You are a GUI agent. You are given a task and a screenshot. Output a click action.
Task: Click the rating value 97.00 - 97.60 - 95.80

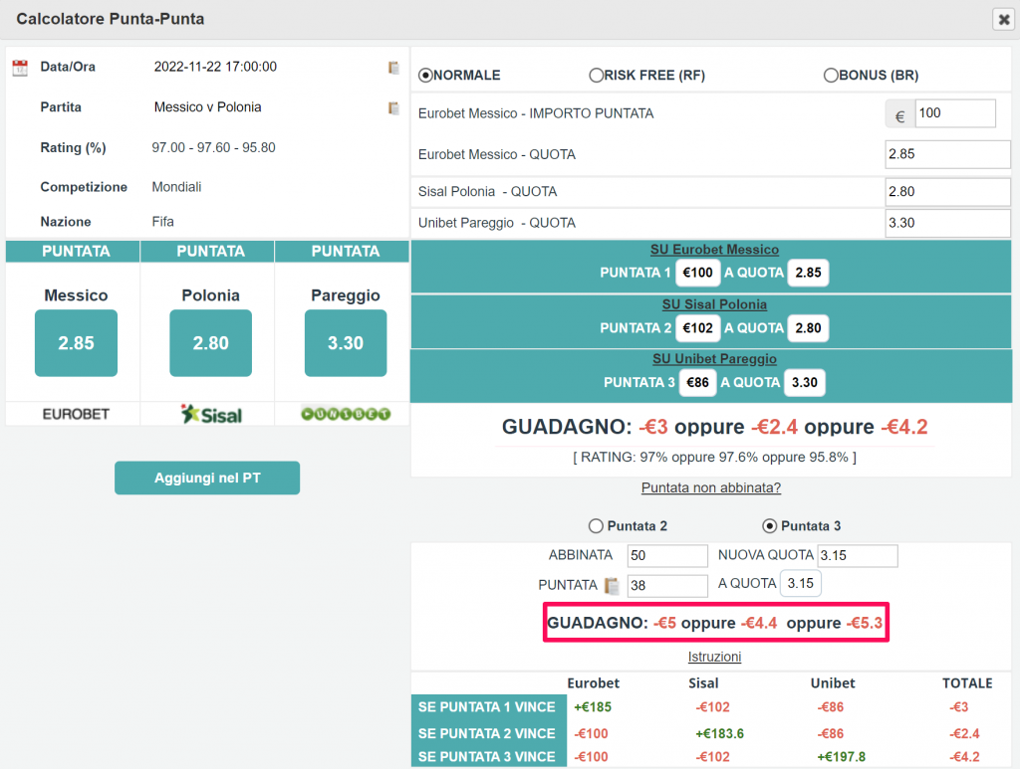214,147
